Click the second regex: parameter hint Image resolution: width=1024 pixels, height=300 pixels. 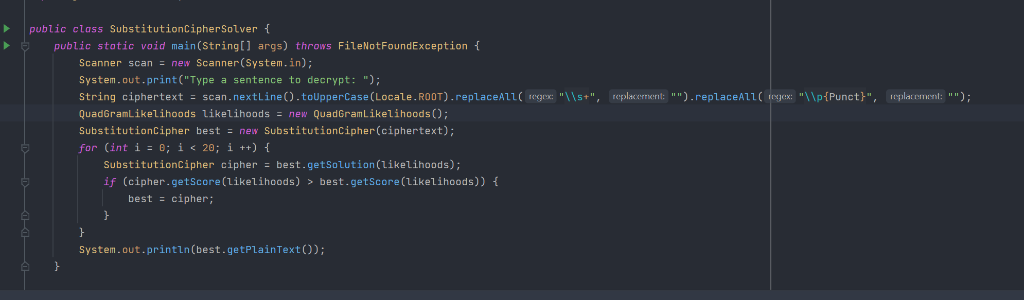(780, 97)
